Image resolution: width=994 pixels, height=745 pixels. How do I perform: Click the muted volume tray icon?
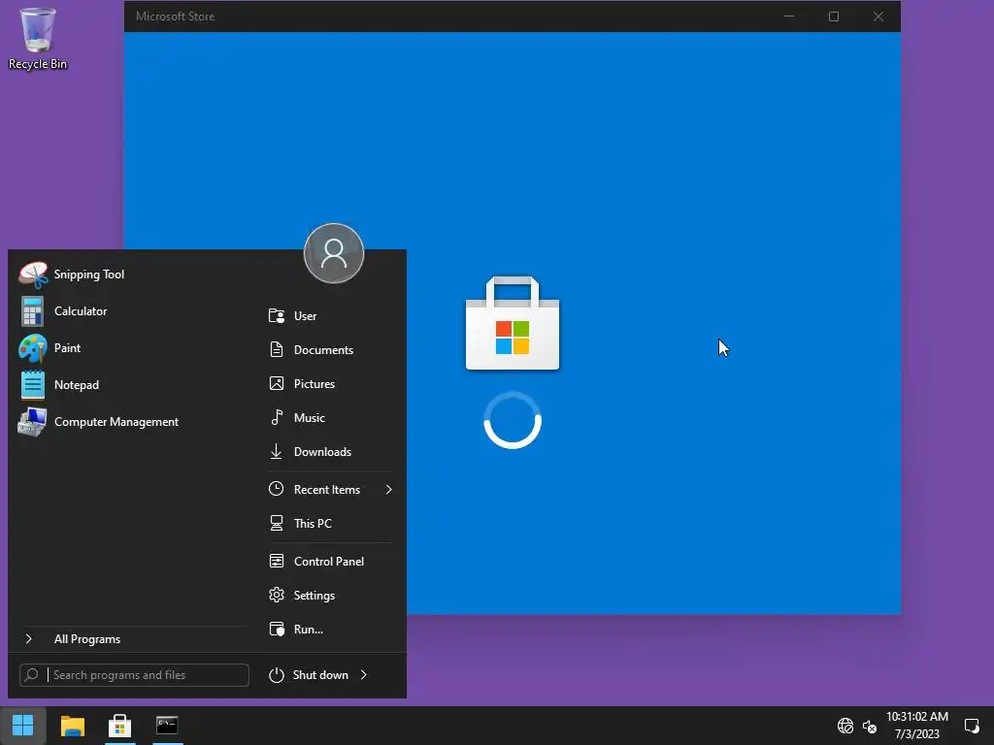870,727
